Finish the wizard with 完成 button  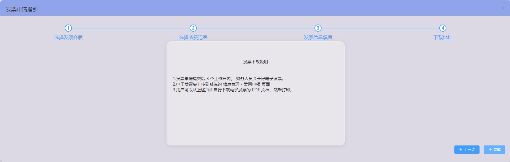[494, 150]
